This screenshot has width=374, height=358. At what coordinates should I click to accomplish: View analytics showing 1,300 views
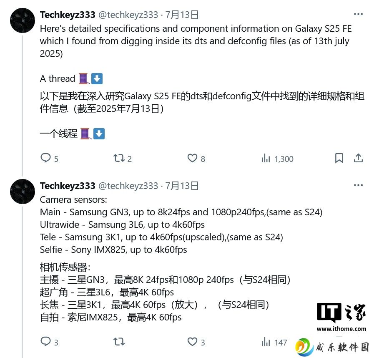pos(277,159)
